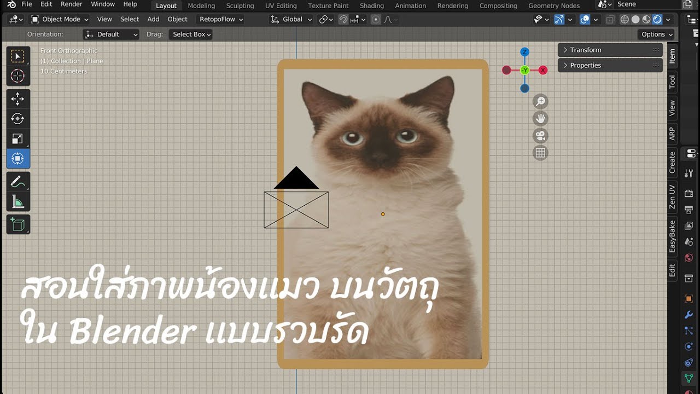
Task: Open shading options dropdown arrow
Action: [668, 19]
